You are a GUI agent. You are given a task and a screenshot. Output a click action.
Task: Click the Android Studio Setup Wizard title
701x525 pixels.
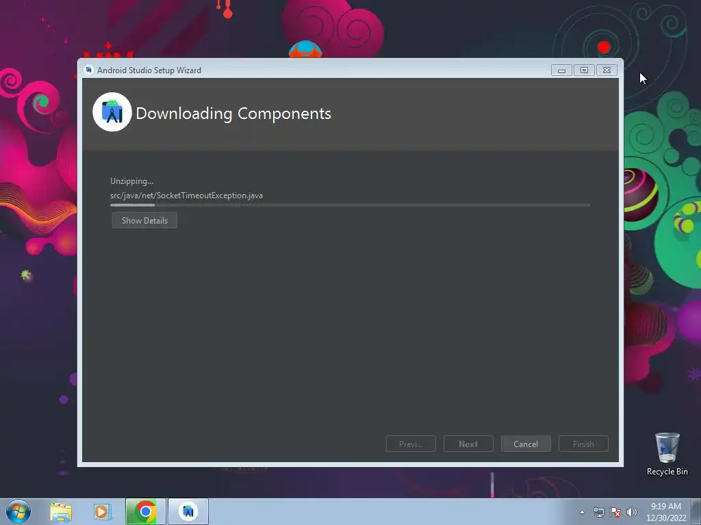(x=149, y=70)
